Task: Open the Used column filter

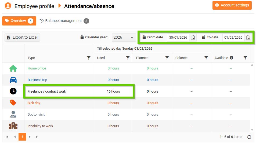Action: point(128,58)
